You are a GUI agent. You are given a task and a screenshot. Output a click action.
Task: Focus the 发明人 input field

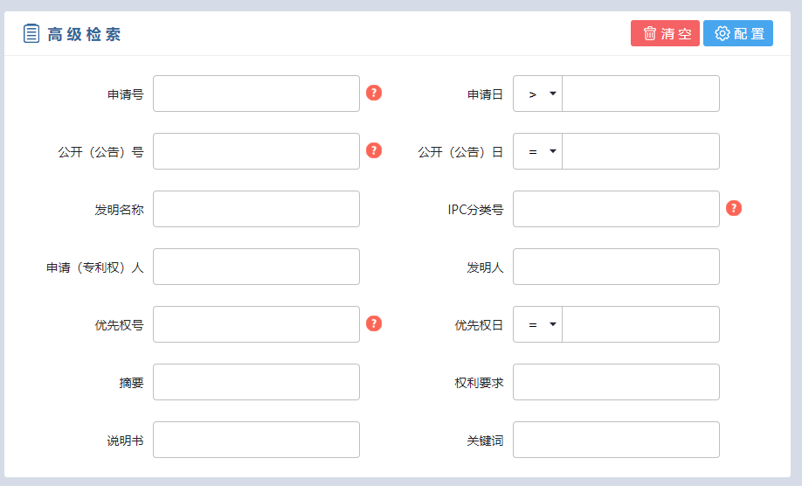[616, 267]
